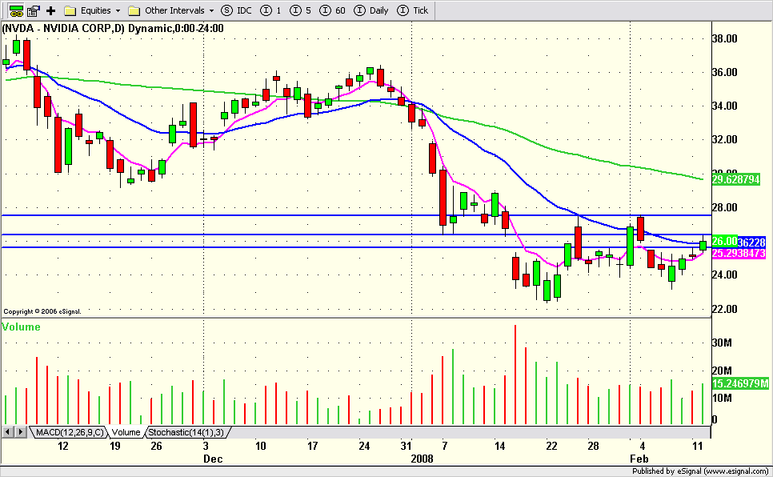
Task: Switch to the Tick interval
Action: click(413, 10)
